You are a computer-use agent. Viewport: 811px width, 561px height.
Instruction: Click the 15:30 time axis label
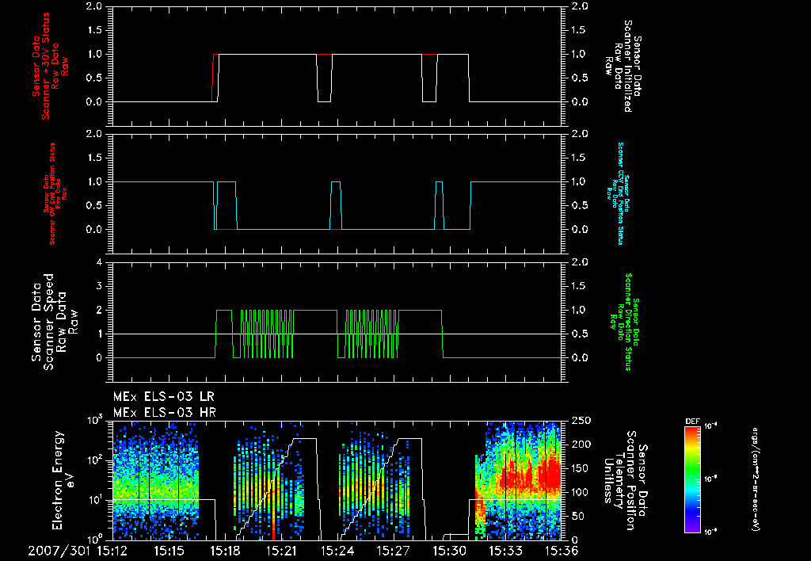pyautogui.click(x=450, y=551)
